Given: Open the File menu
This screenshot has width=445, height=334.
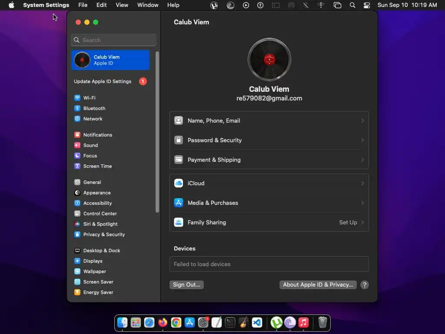Looking at the screenshot, I should tap(83, 5).
